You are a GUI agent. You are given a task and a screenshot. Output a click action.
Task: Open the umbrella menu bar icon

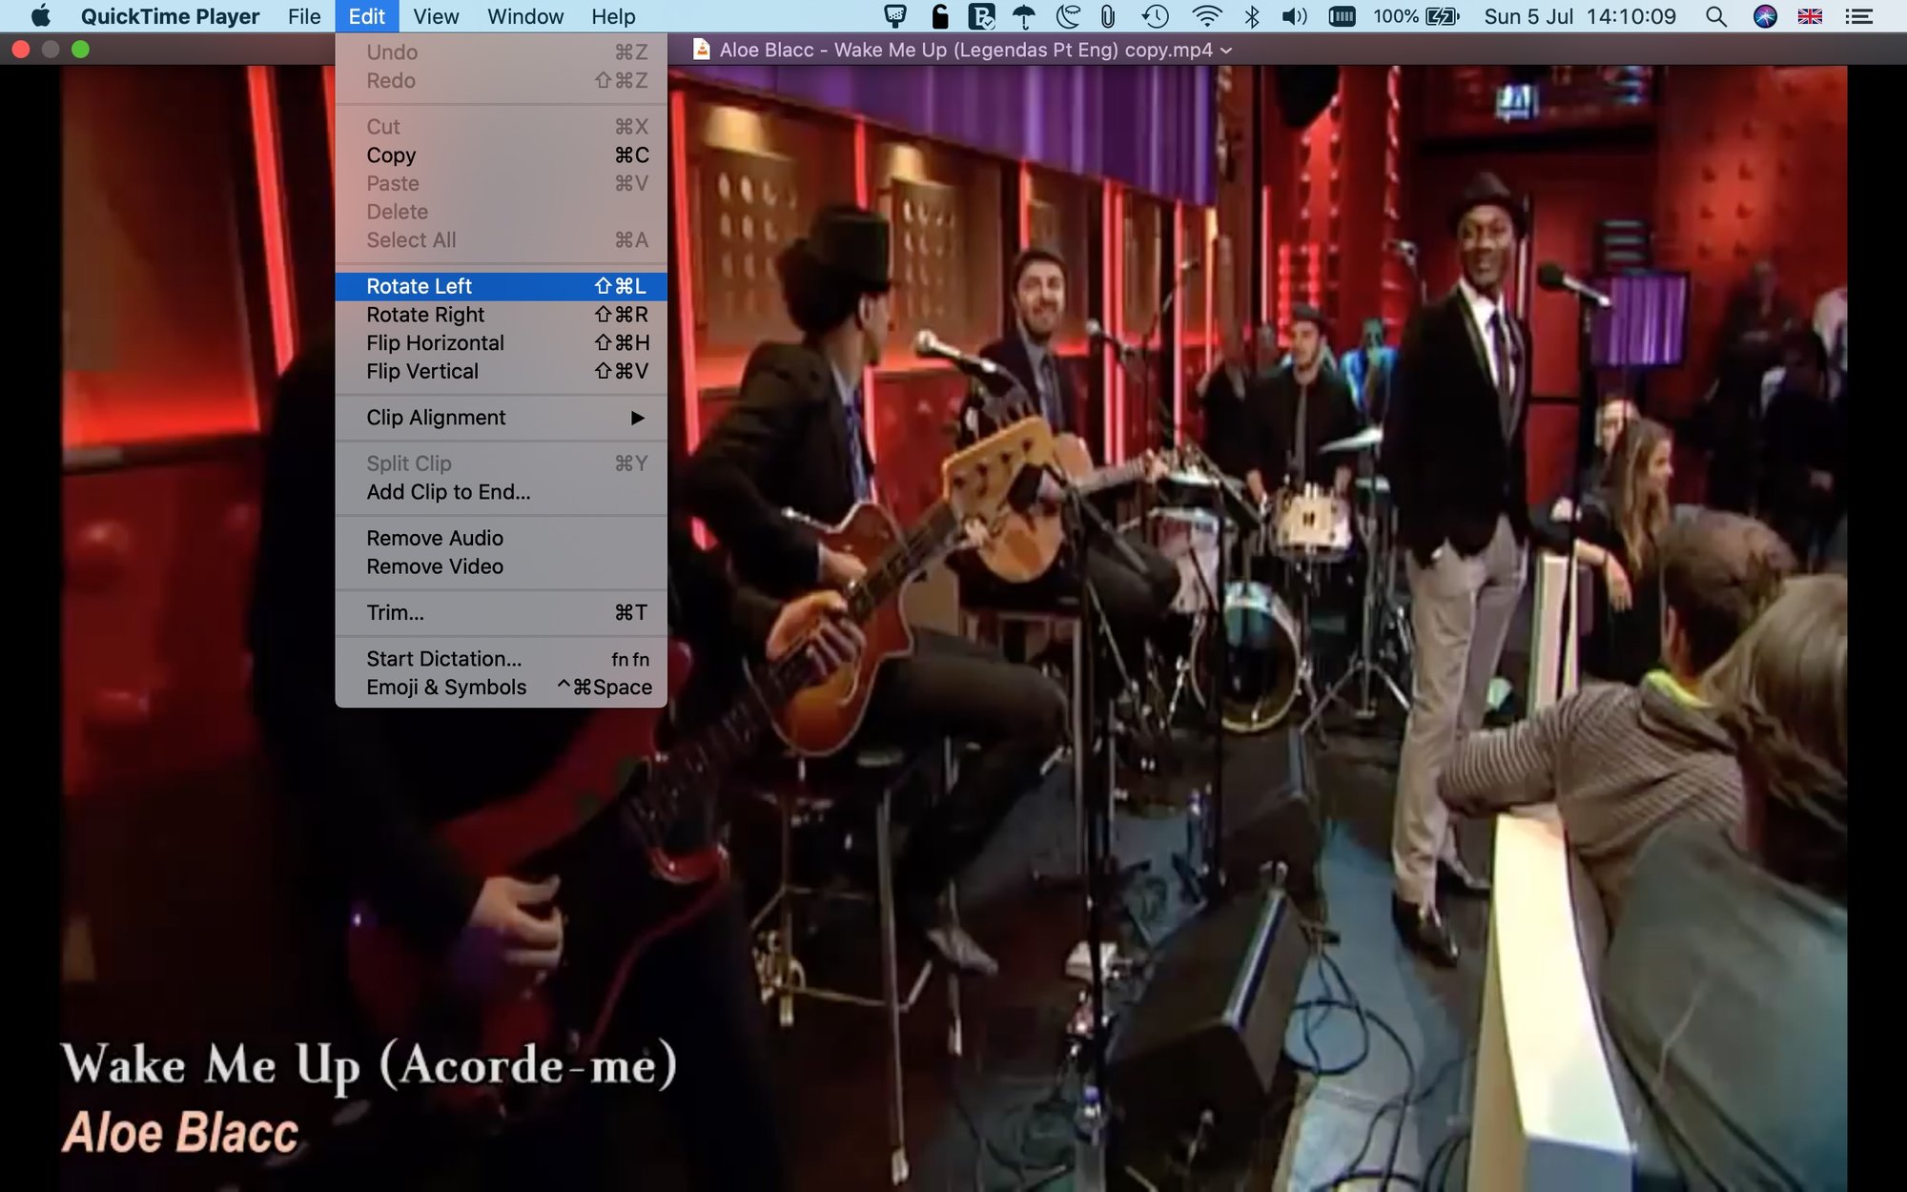tap(1024, 16)
